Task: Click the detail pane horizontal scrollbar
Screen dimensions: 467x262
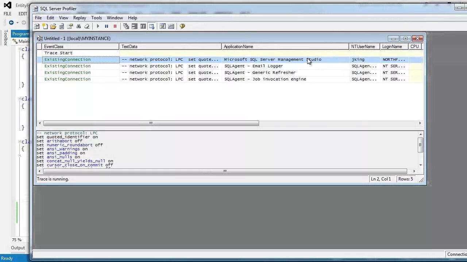Action: [225, 171]
